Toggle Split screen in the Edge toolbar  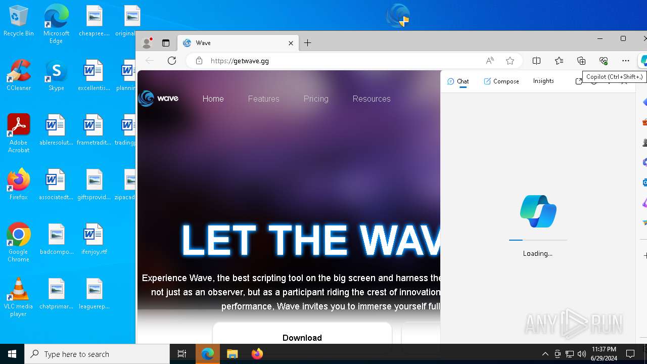(x=536, y=61)
